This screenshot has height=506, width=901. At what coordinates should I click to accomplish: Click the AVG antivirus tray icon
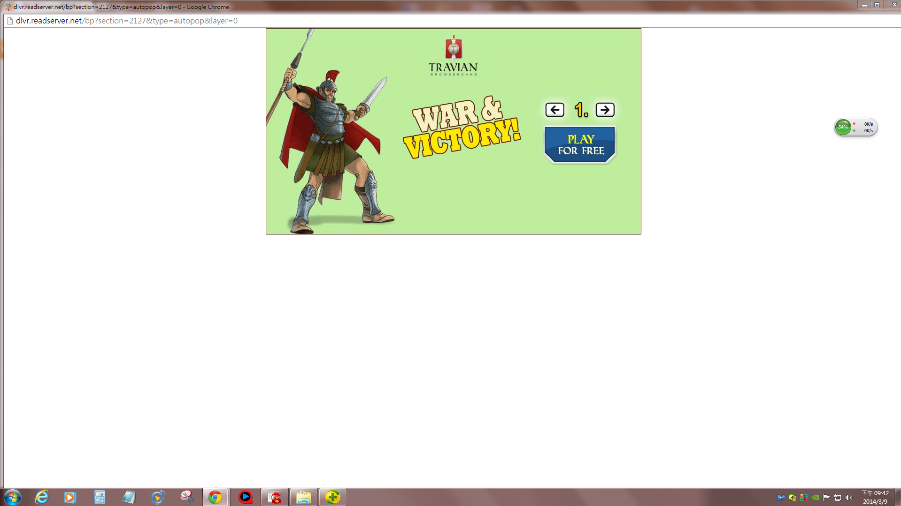(804, 498)
